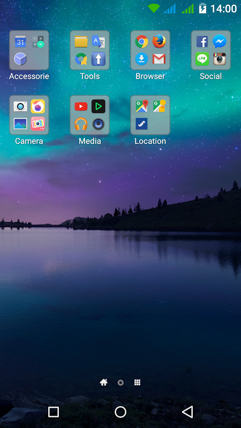Viewport: 241px width, 428px height.
Task: Launch Chrome from the Browser folder
Action: tap(141, 42)
